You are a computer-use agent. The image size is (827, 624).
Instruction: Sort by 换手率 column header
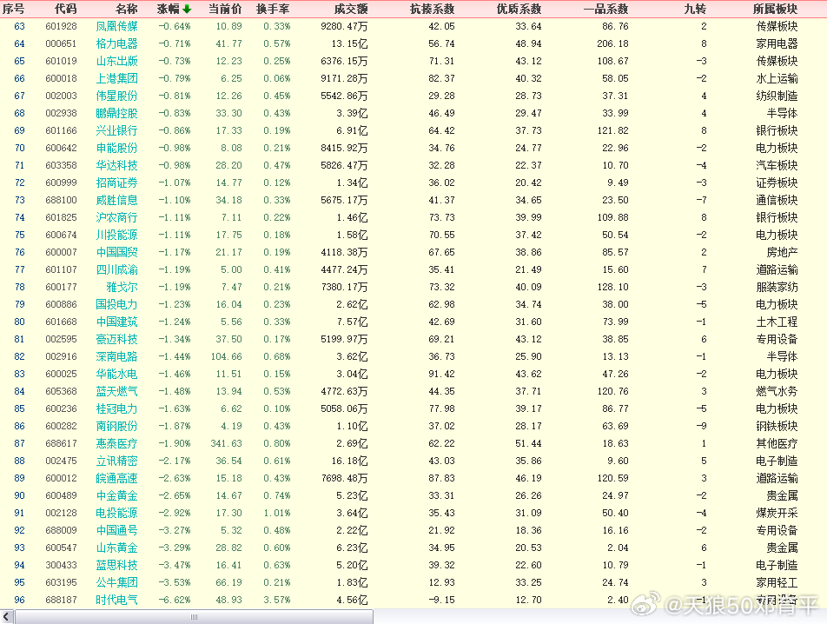coord(273,9)
